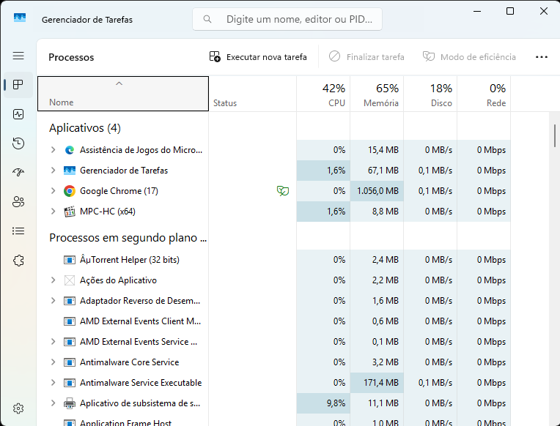Click the 171,4 MB memory cell

377,383
